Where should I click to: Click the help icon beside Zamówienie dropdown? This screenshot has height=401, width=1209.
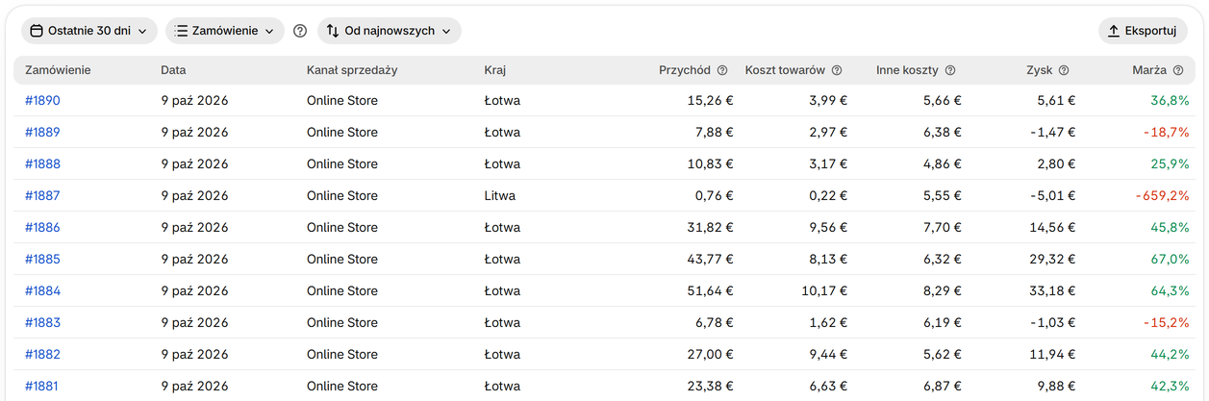[300, 31]
